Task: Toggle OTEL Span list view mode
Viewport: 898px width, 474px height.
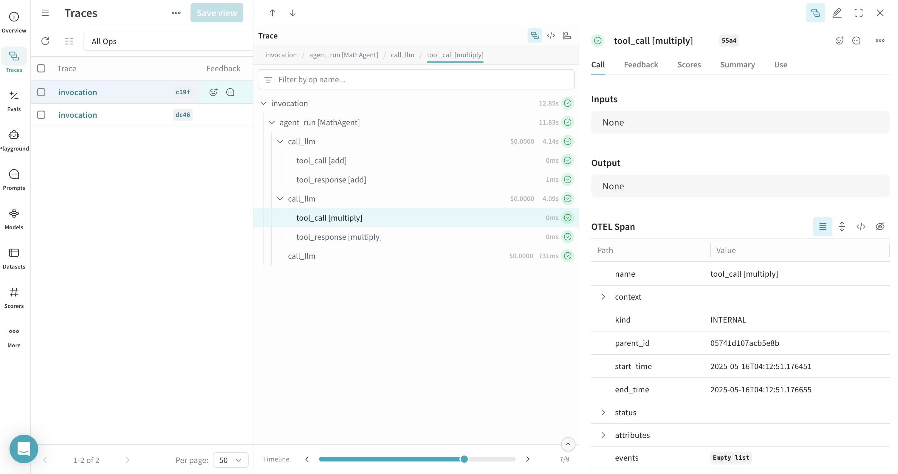Action: pyautogui.click(x=823, y=227)
